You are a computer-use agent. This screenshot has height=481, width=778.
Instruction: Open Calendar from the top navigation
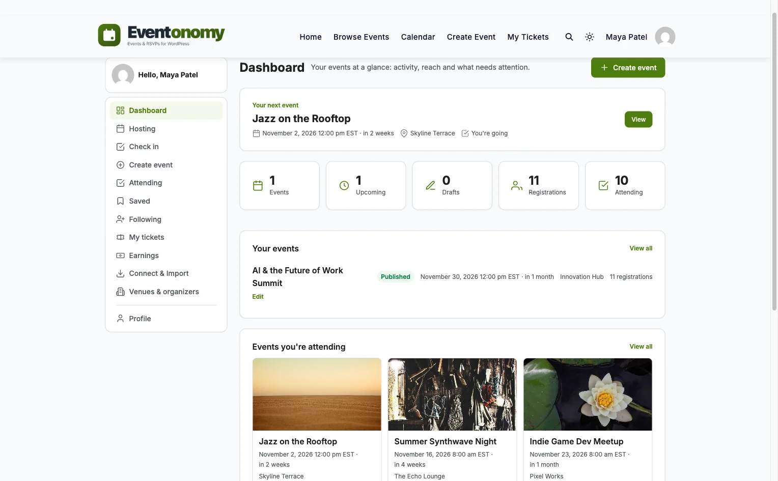coord(418,37)
